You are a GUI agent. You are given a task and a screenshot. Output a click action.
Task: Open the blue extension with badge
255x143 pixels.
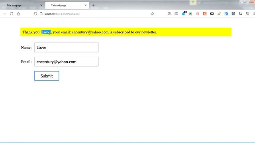click(184, 13)
